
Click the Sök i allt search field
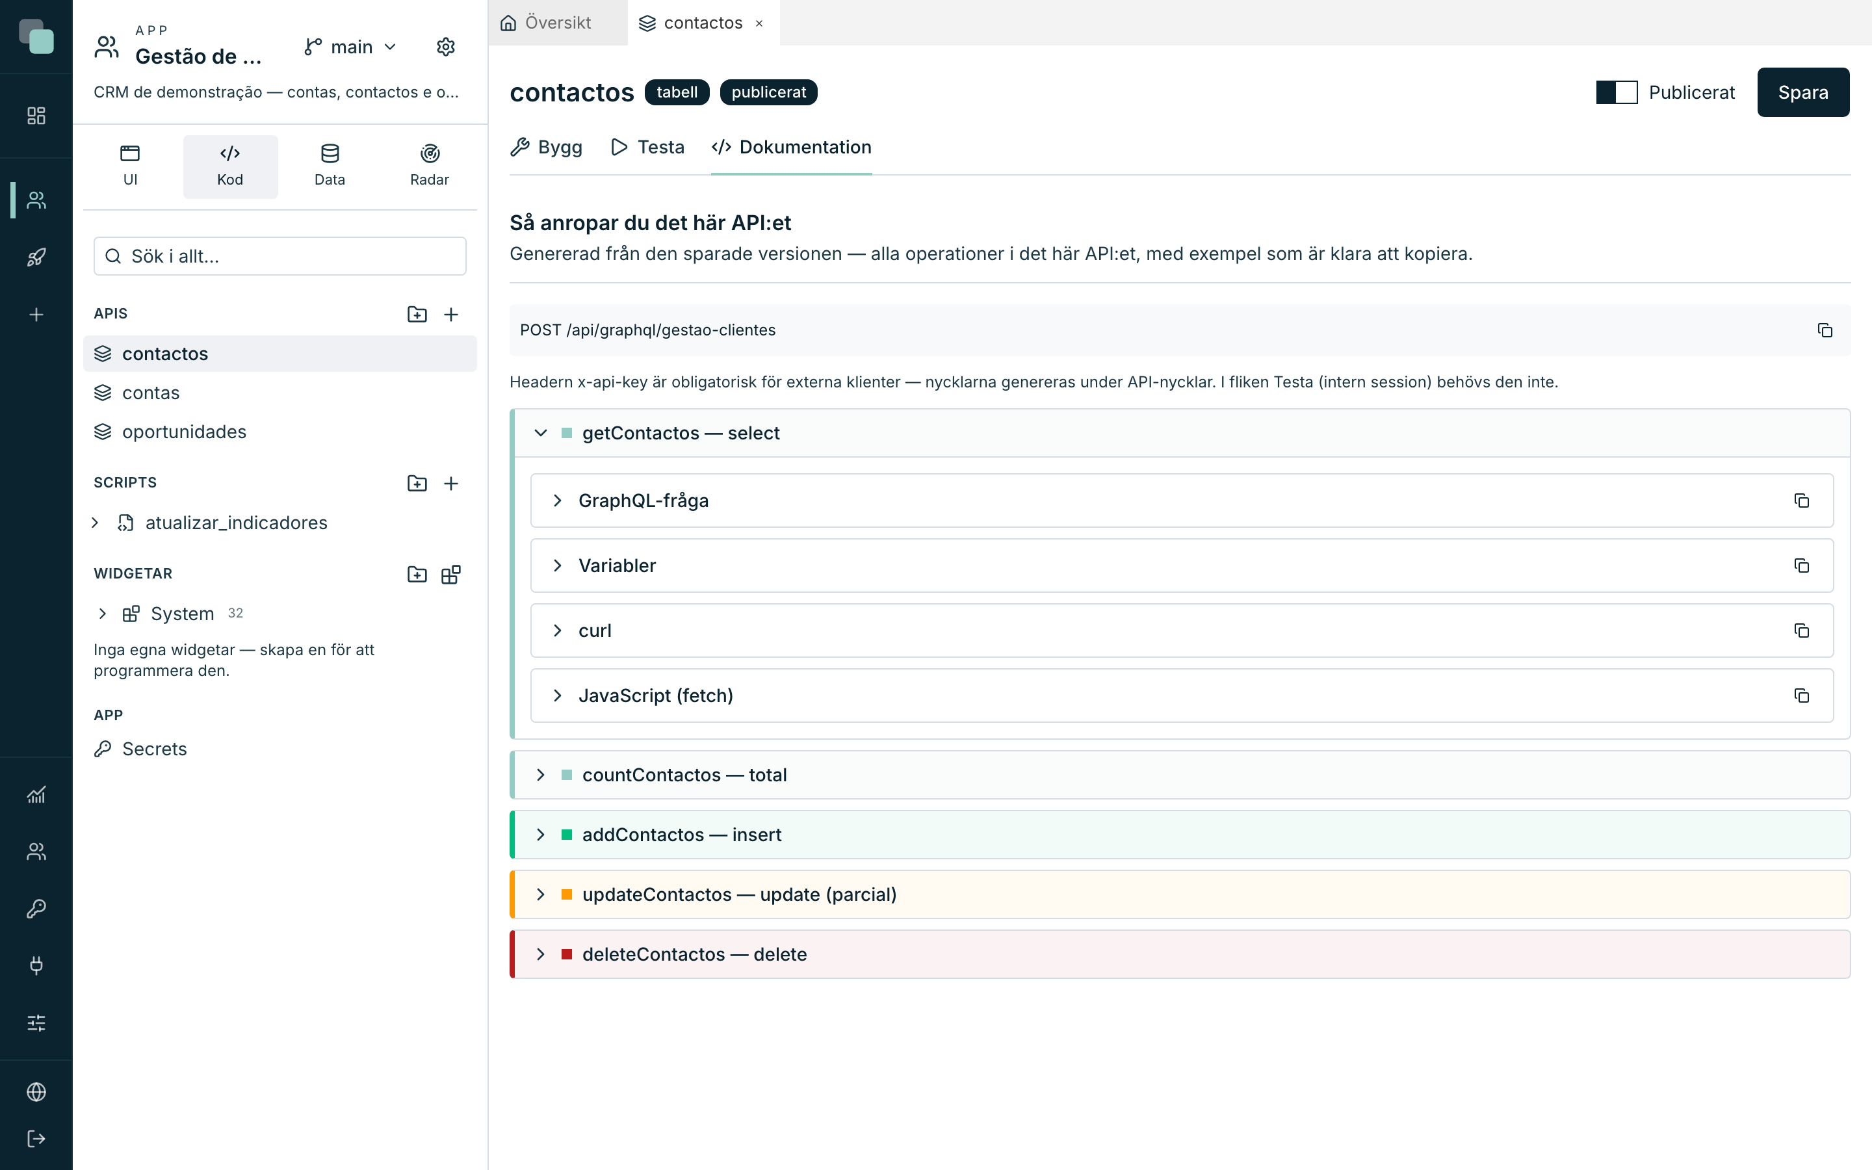pos(280,256)
